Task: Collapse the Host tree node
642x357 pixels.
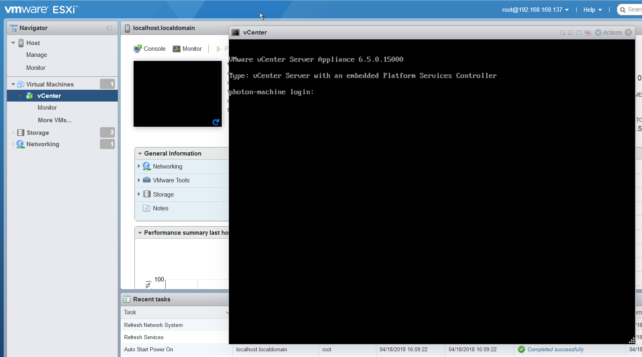Action: click(x=13, y=43)
